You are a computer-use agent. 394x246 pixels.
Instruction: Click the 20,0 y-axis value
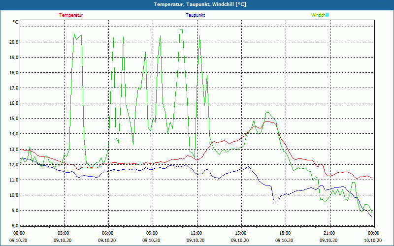click(14, 42)
